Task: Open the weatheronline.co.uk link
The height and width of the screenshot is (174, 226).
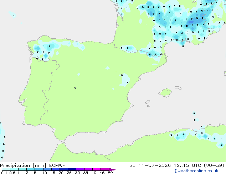Action: 196,171
